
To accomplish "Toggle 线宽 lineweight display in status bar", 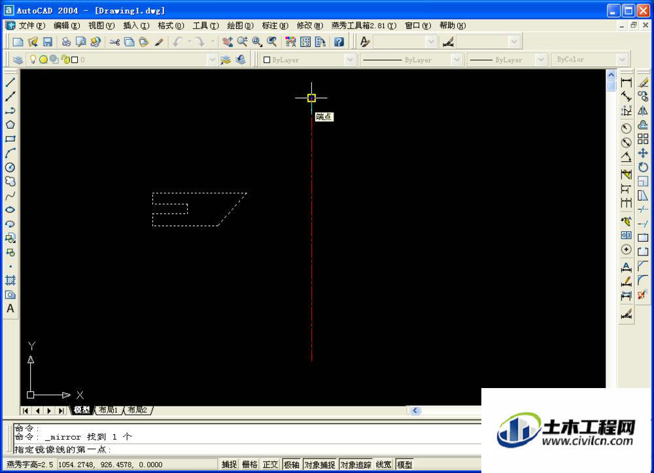I will pos(384,465).
